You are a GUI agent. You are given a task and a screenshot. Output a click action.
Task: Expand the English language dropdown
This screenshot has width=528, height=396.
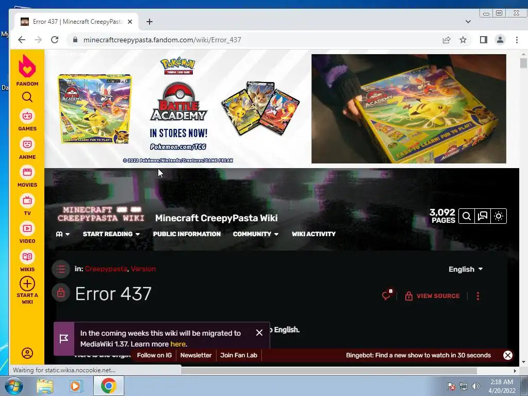[x=466, y=269]
